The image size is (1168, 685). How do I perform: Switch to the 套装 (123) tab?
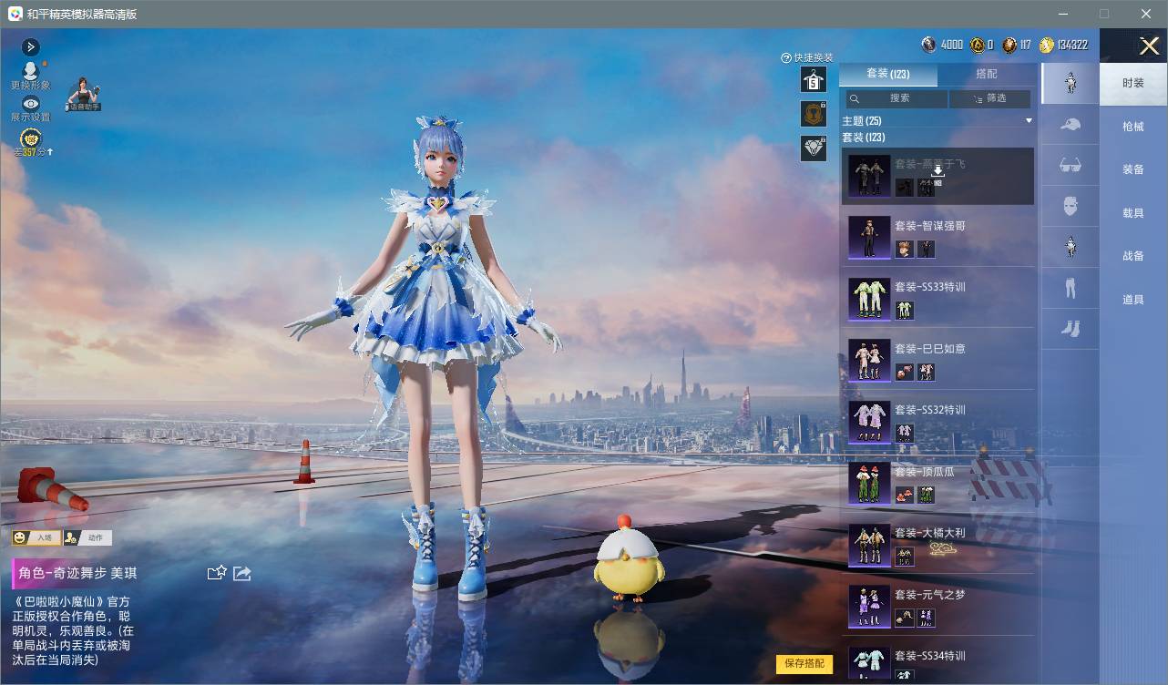(887, 74)
